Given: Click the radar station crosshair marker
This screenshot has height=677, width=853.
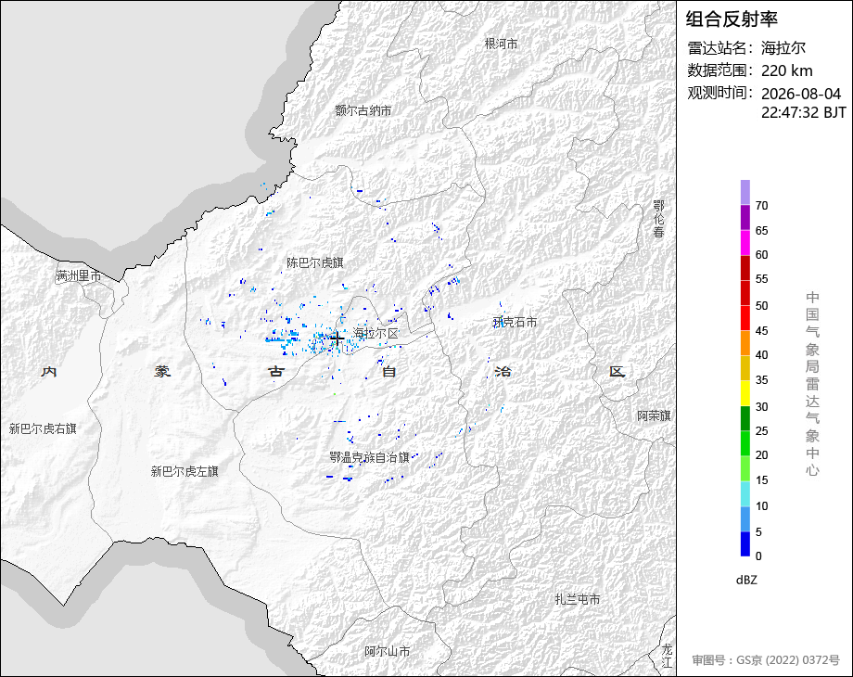Looking at the screenshot, I should pos(337,338).
